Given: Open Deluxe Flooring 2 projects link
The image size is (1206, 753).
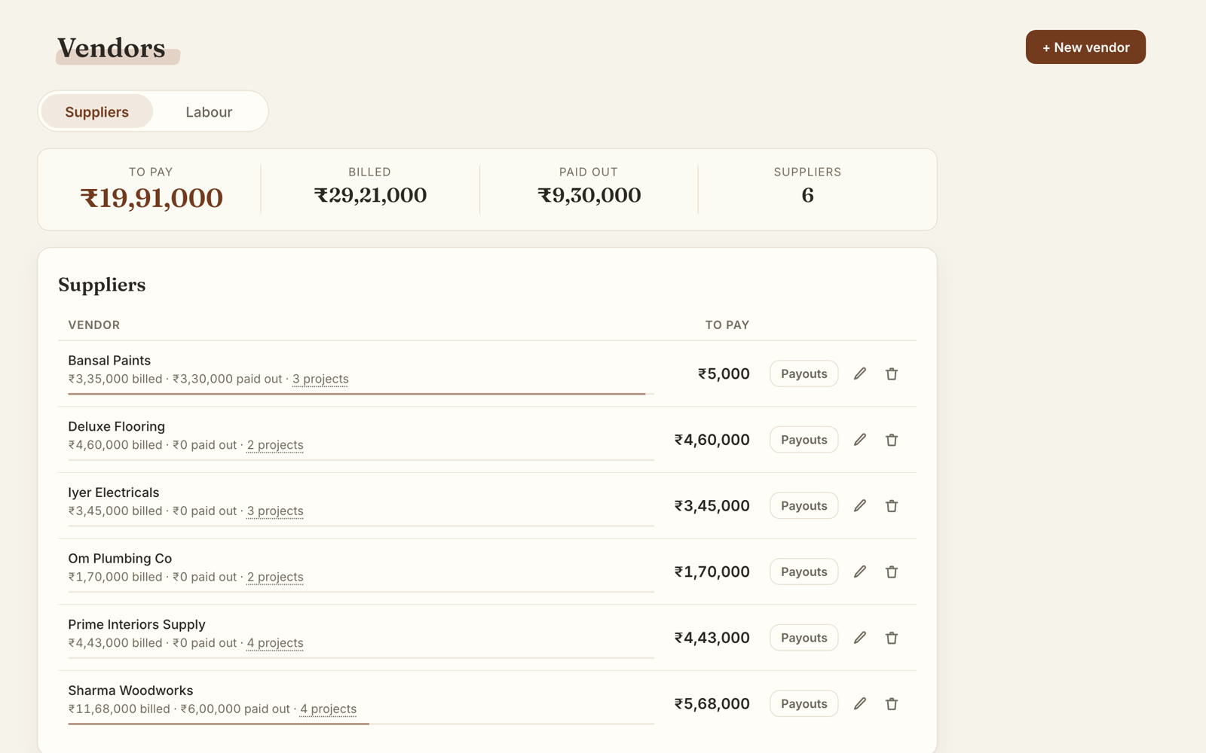Looking at the screenshot, I should (x=275, y=445).
